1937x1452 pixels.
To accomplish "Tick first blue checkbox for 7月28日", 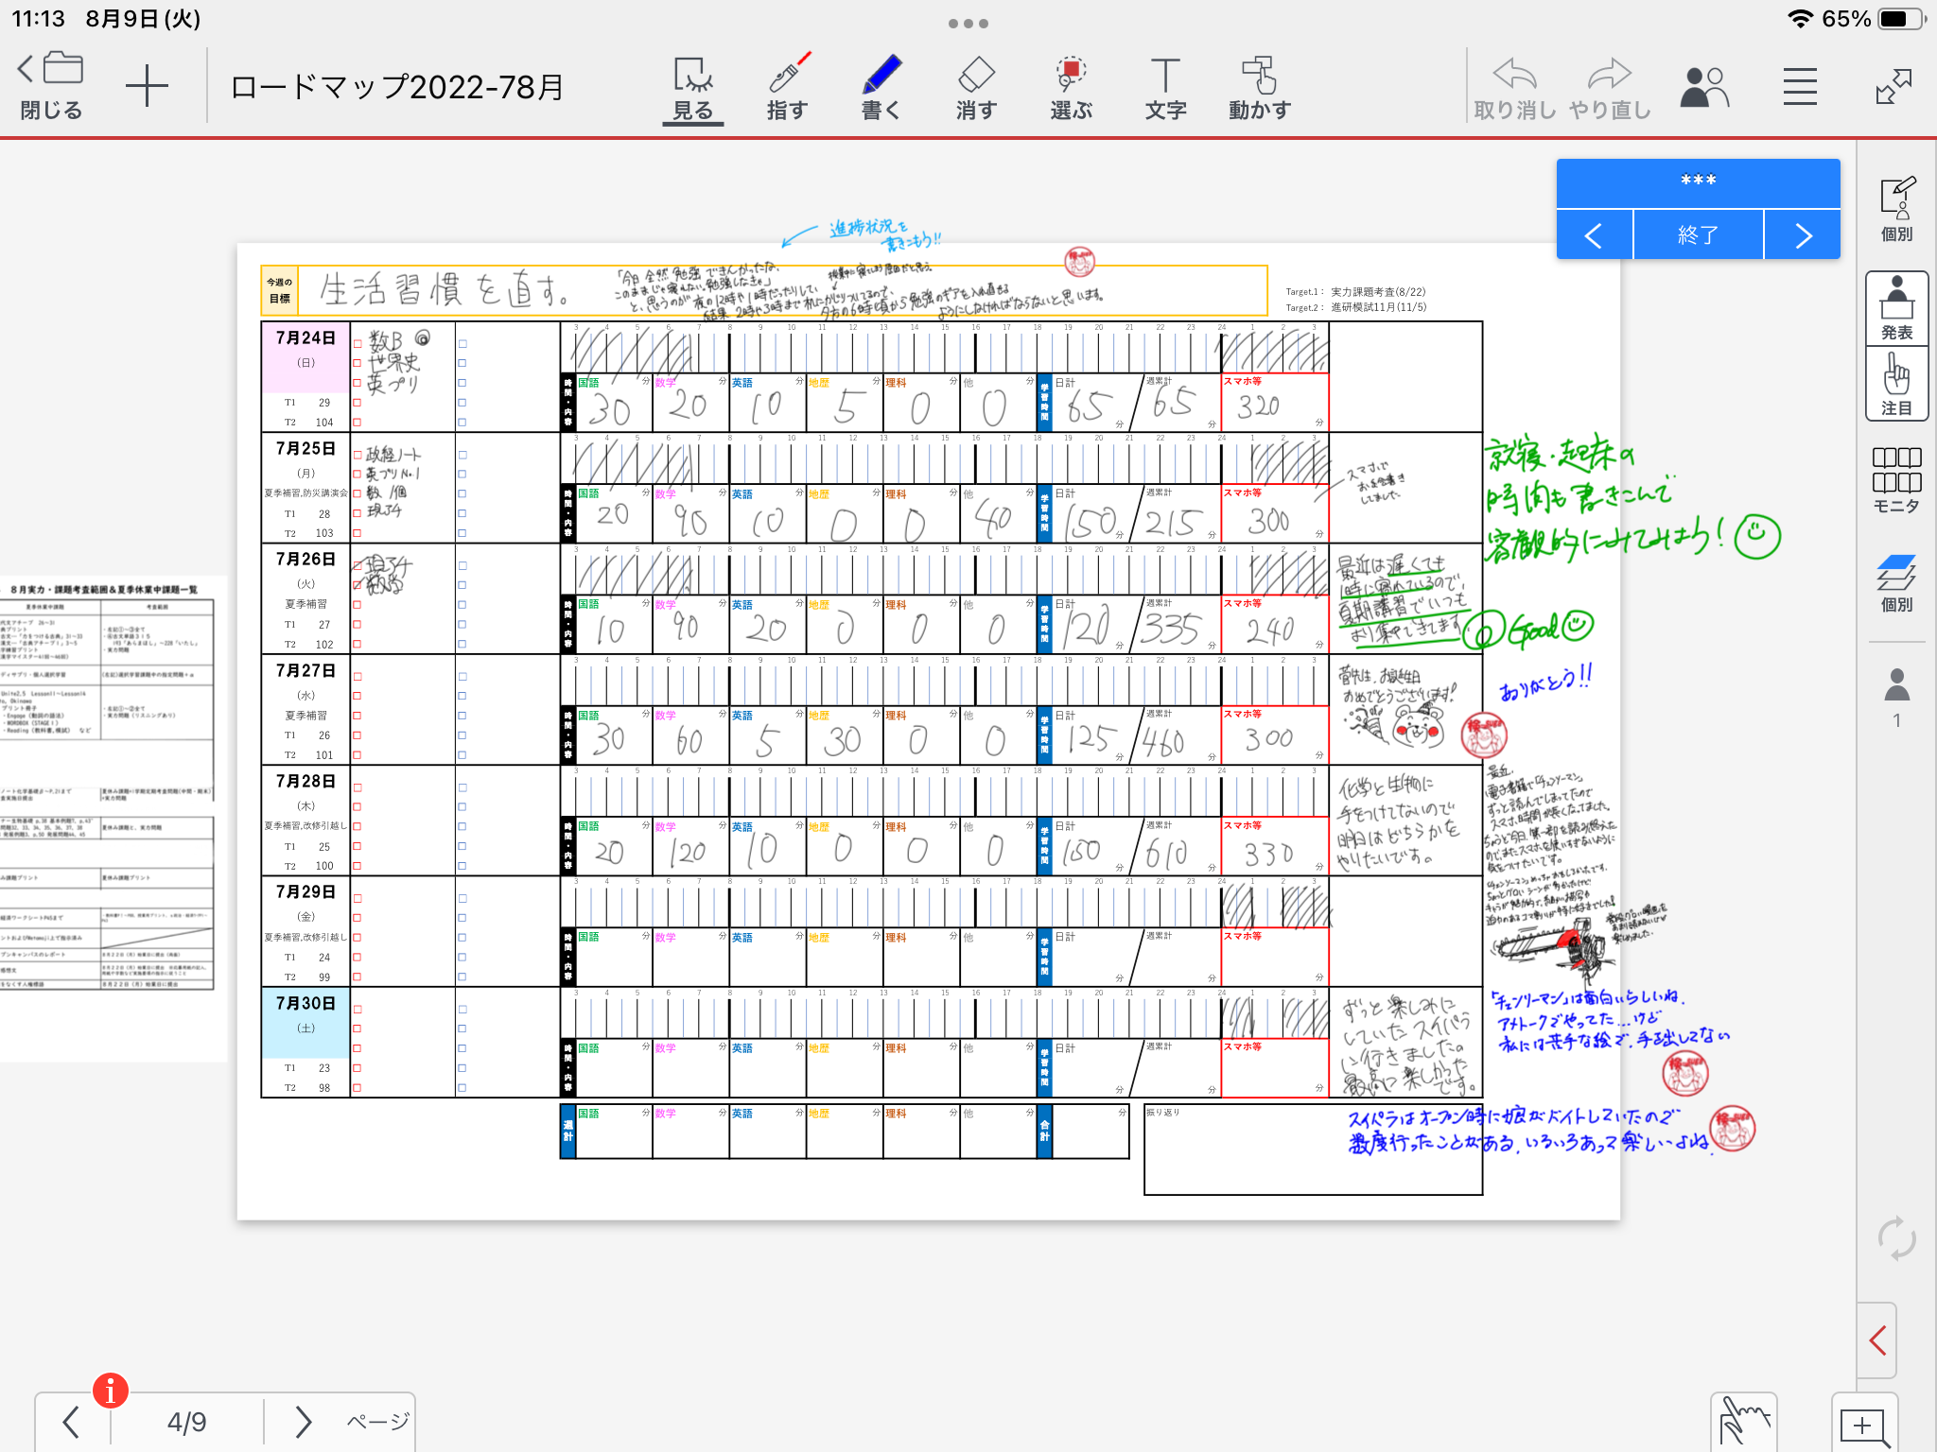I will coord(462,787).
